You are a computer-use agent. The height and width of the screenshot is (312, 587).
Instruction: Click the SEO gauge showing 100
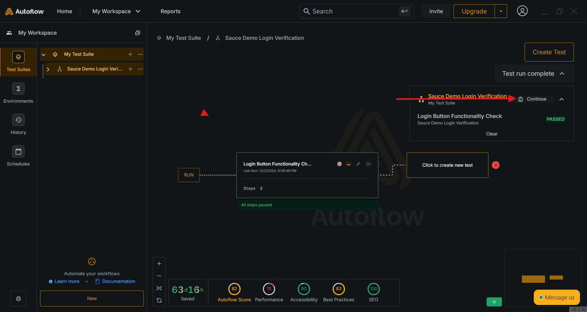click(x=374, y=289)
